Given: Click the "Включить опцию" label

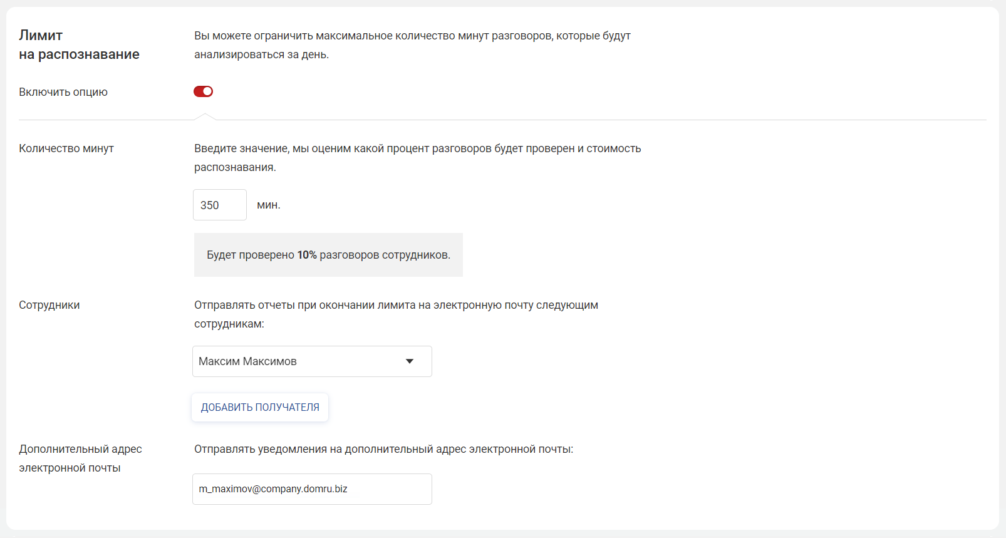Looking at the screenshot, I should click(x=63, y=92).
